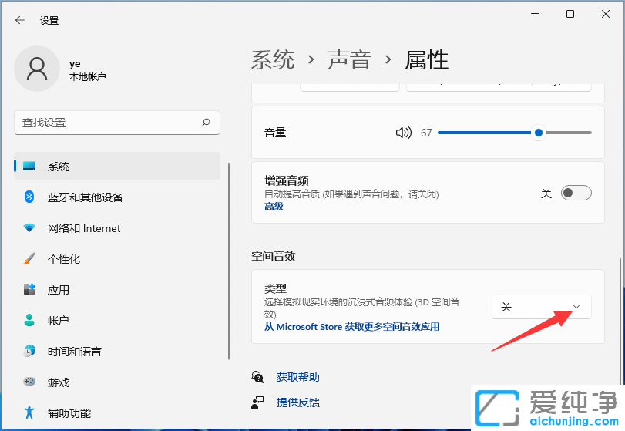Minimize the Settings window
Screen dimensions: 625x431
(535, 14)
